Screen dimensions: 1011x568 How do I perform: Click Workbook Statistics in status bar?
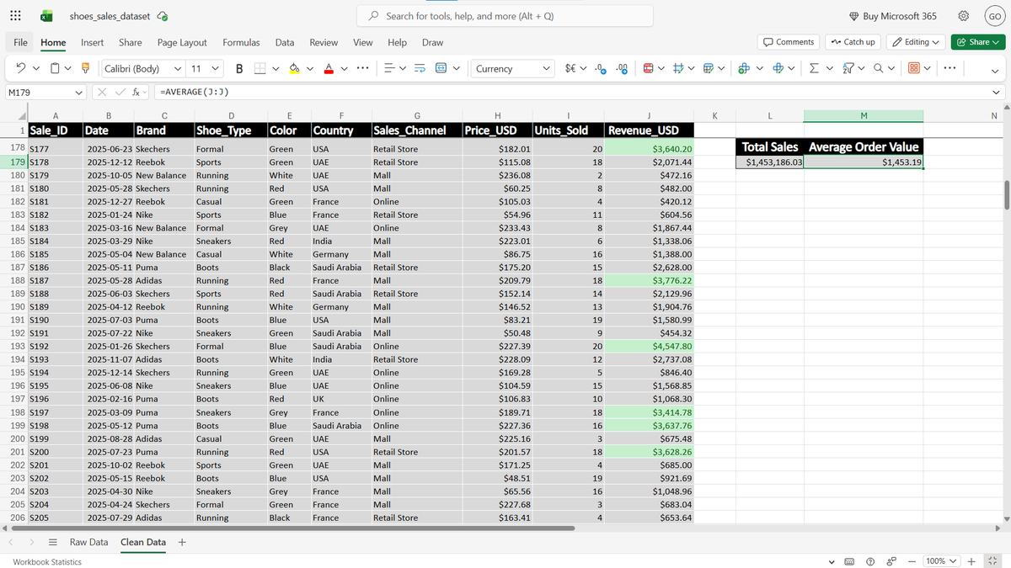pyautogui.click(x=47, y=561)
